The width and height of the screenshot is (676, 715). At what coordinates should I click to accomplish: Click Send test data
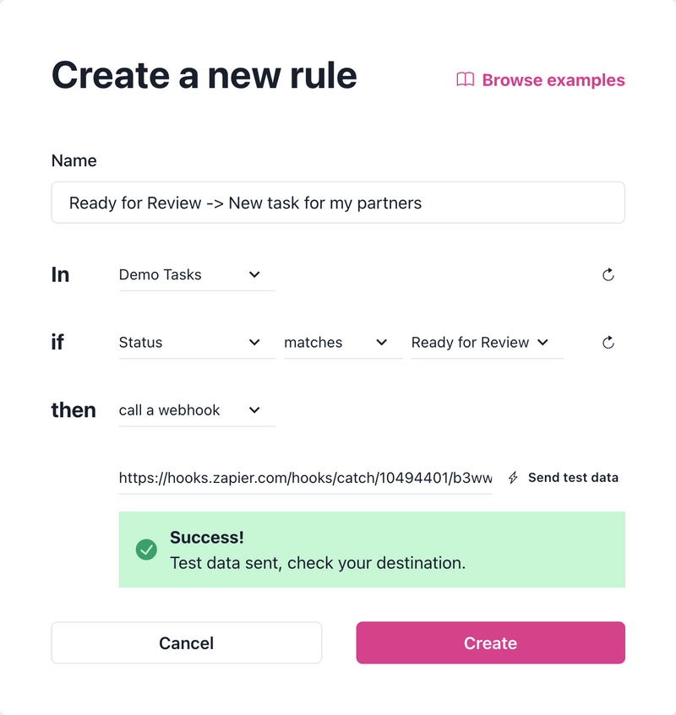tap(572, 477)
